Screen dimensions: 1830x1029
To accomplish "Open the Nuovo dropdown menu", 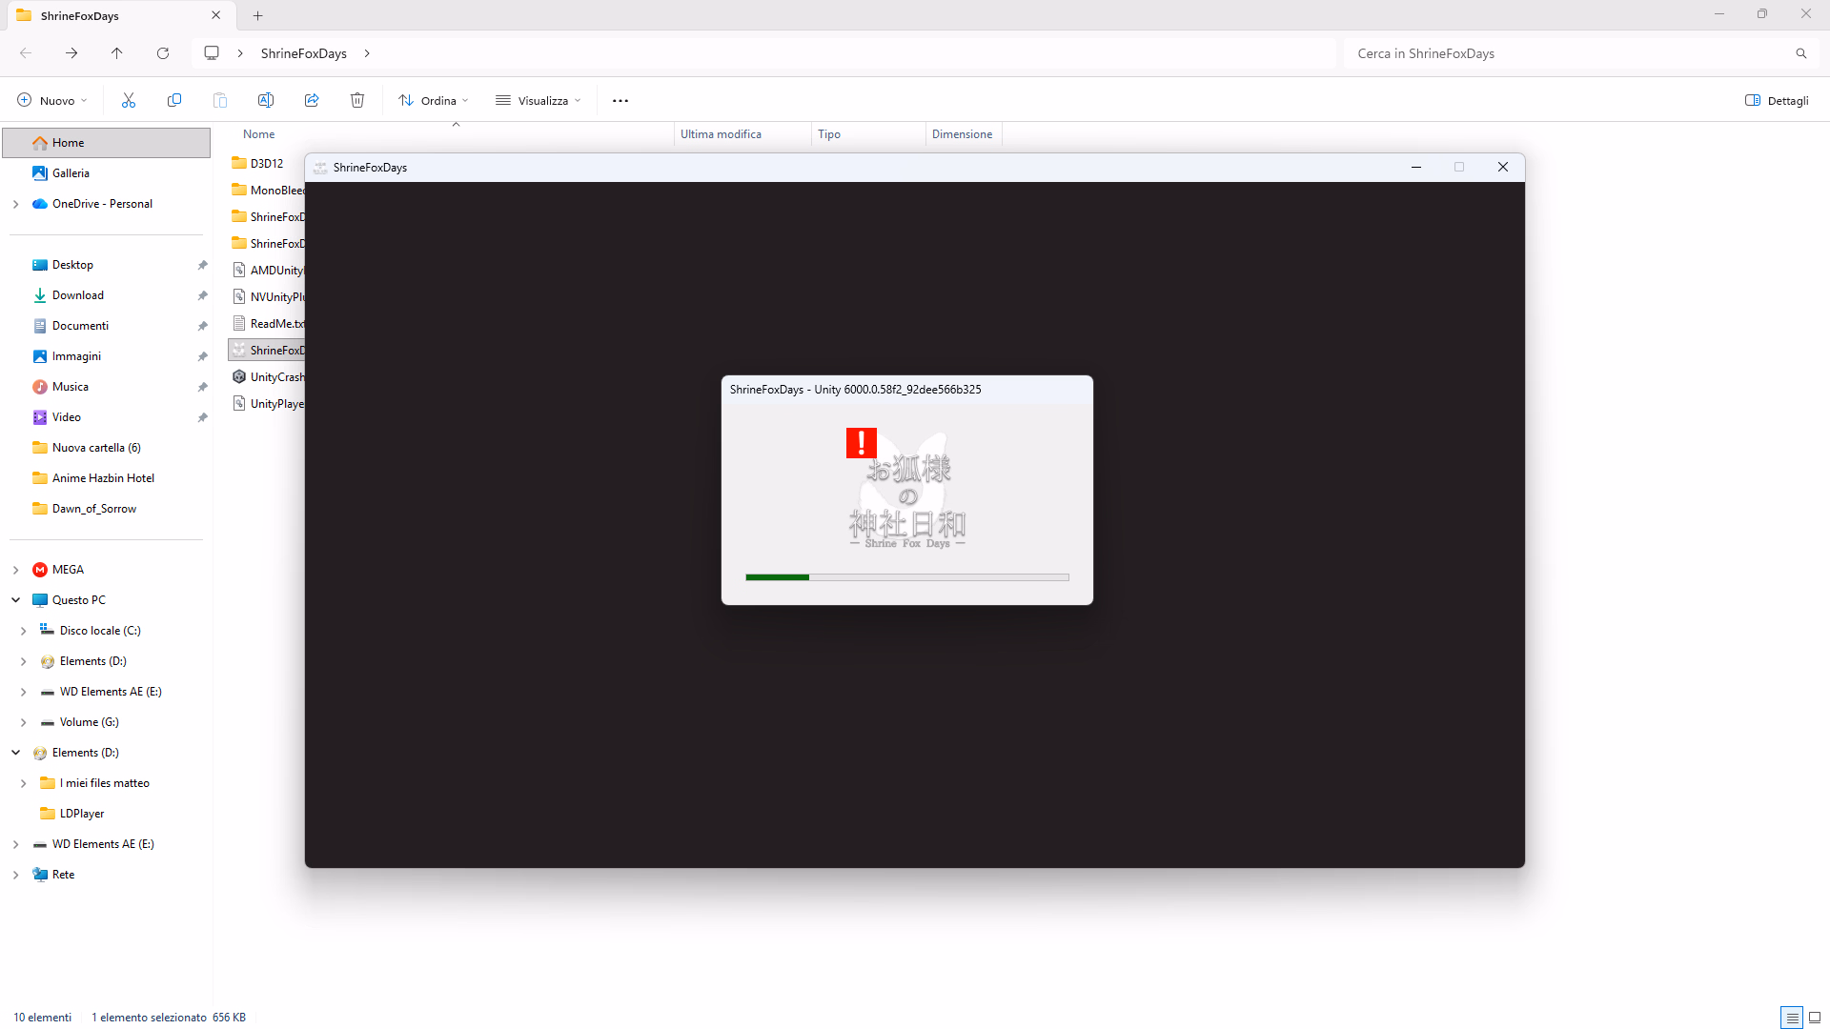I will coord(52,100).
